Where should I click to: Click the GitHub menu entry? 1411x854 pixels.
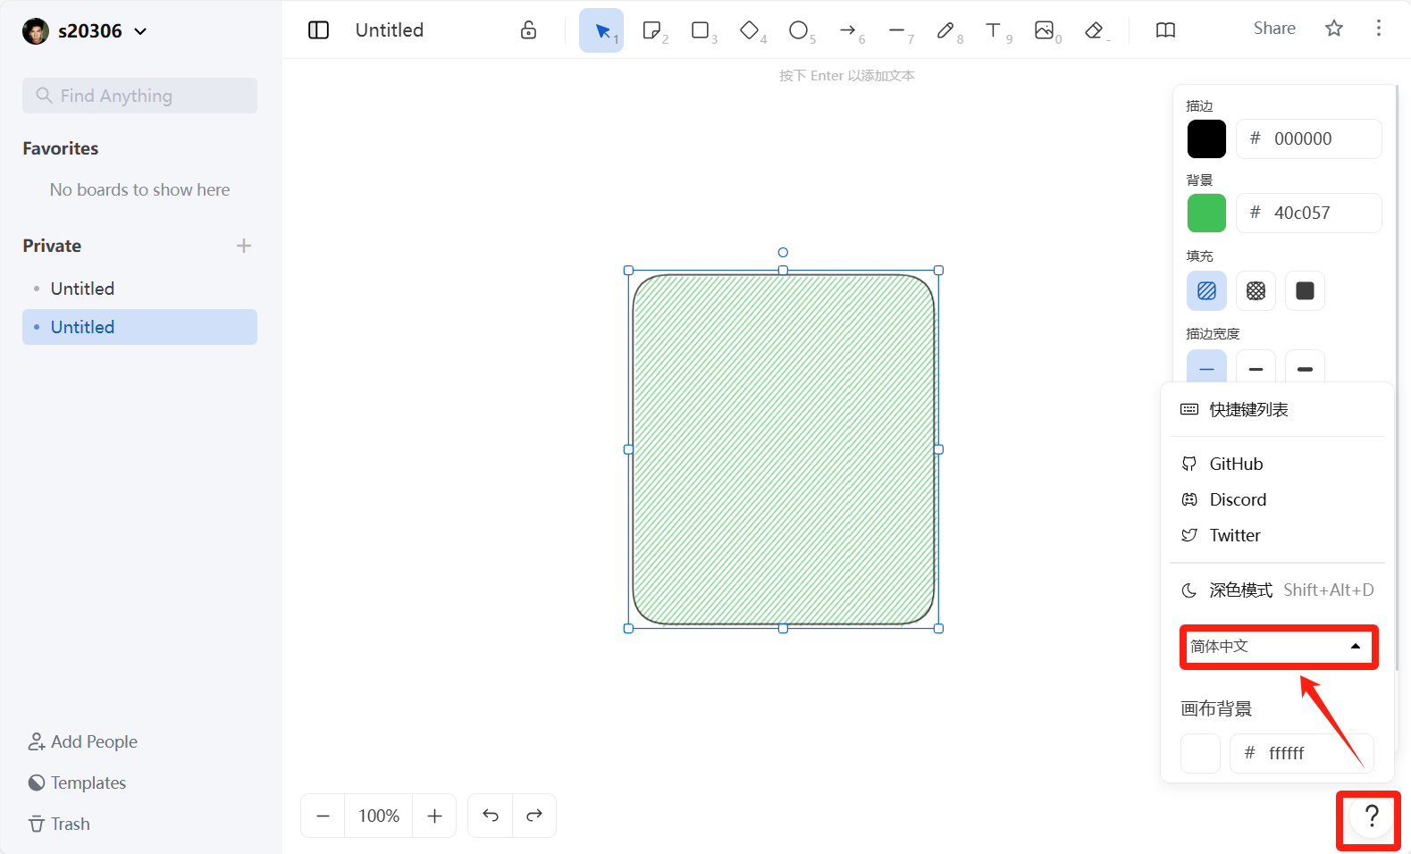pyautogui.click(x=1236, y=464)
